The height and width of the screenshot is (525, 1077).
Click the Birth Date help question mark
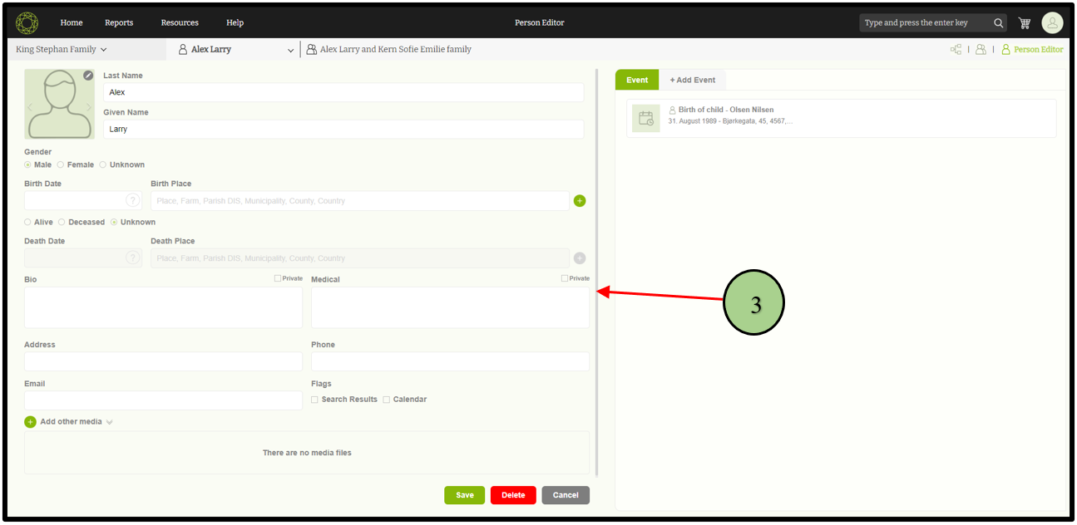coord(132,201)
